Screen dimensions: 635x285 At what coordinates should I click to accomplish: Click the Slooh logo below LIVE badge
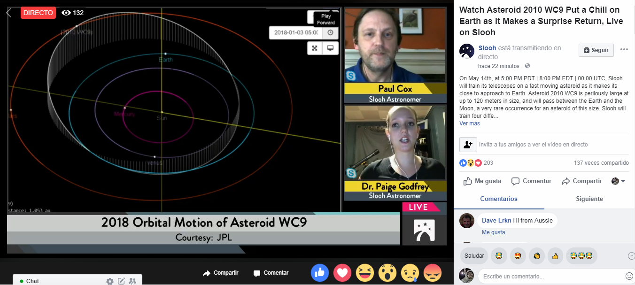click(x=424, y=230)
